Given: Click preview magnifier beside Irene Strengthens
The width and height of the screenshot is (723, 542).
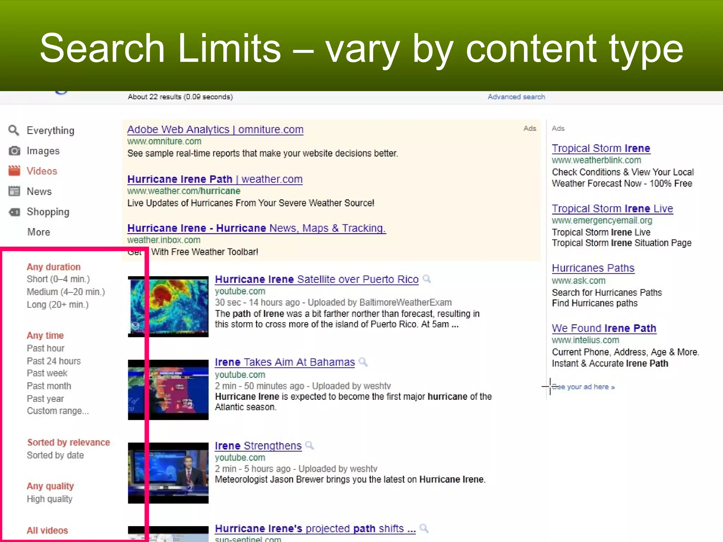Looking at the screenshot, I should pos(310,445).
